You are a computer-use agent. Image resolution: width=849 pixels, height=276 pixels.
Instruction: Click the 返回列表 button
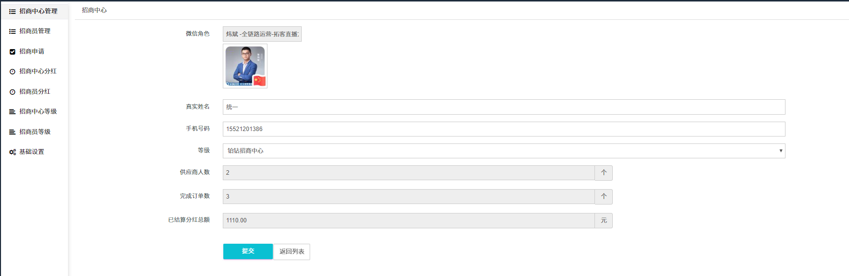tap(292, 252)
